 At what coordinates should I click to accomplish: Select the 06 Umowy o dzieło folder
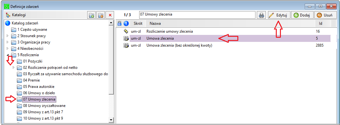(37, 93)
